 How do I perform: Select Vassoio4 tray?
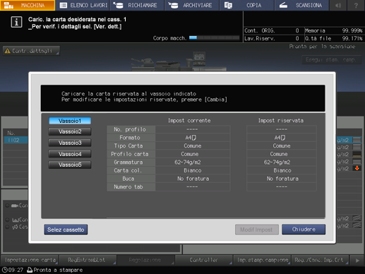(x=70, y=154)
